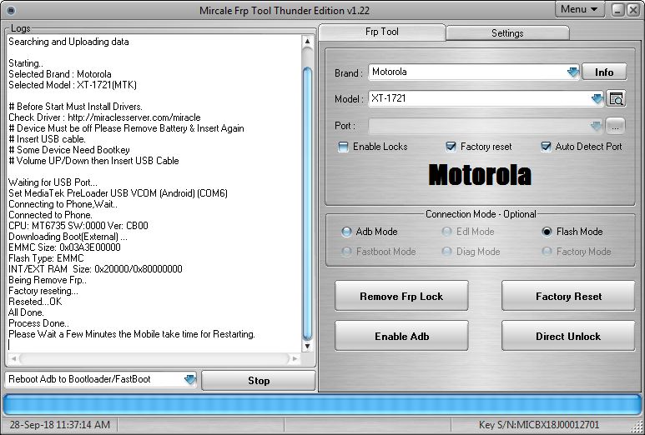Click the log line 'Waiting for USB Port...'
Image resolution: width=645 pixels, height=435 pixels.
(x=53, y=182)
